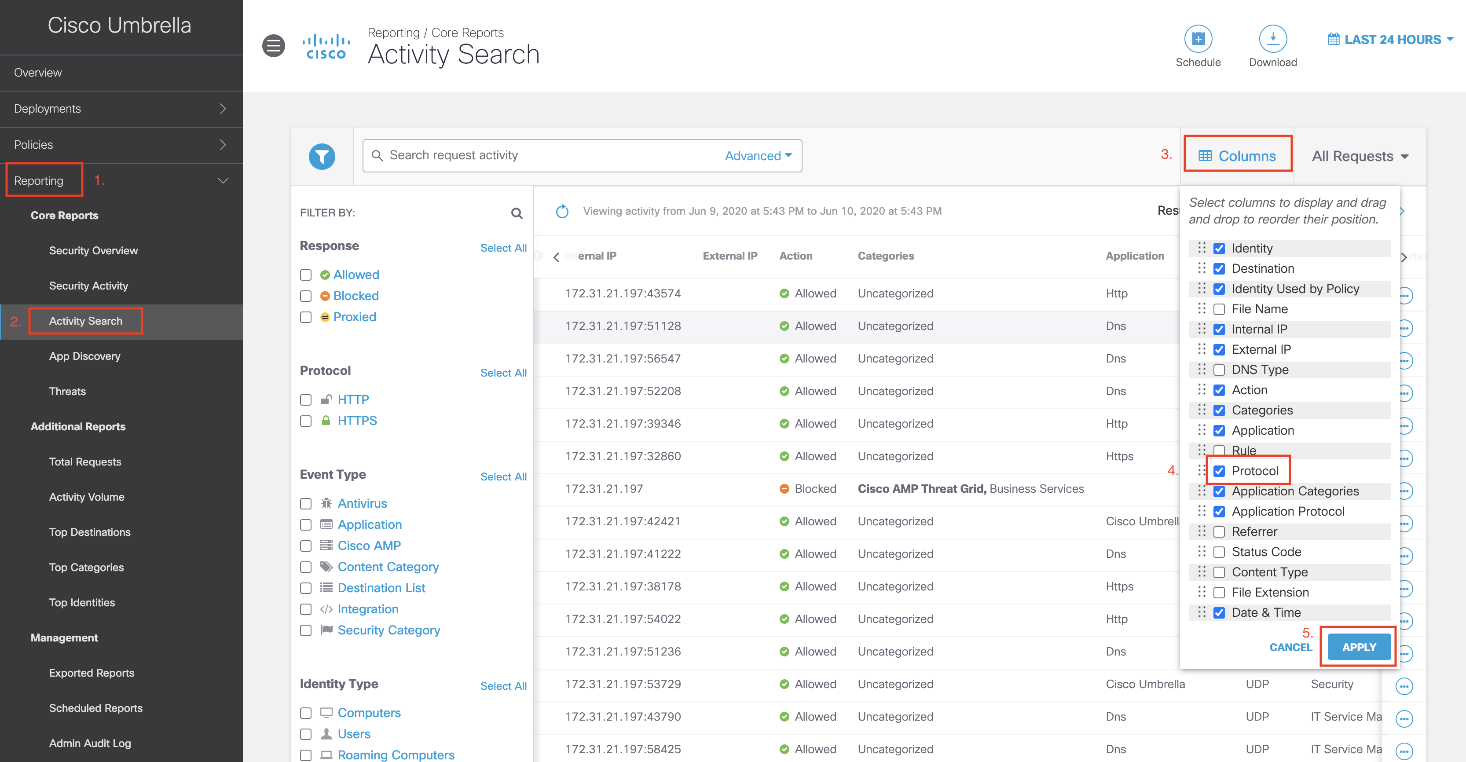
Task: Click Select All for Event Type filters
Action: tap(503, 477)
